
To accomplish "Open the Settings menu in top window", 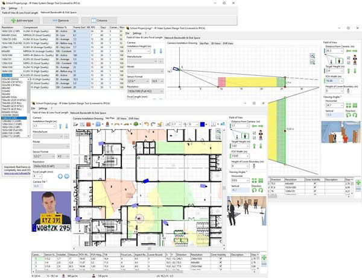I will coord(13,8).
